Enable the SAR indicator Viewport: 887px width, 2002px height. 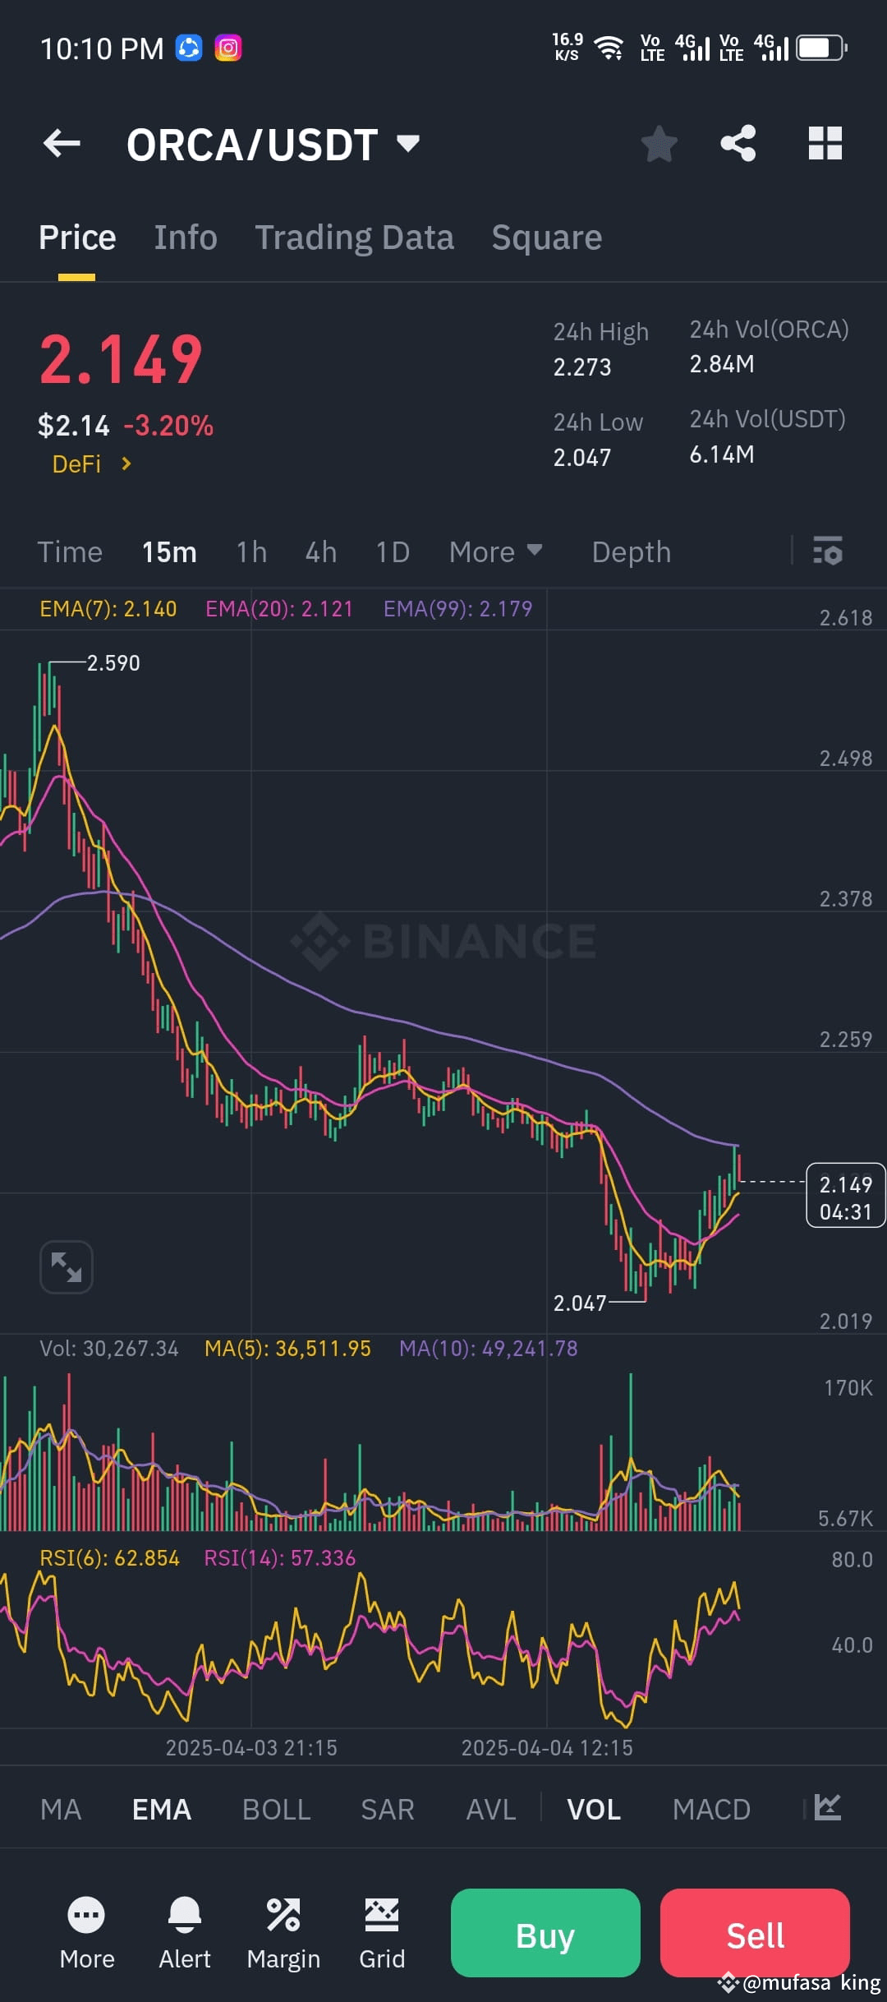point(388,1809)
